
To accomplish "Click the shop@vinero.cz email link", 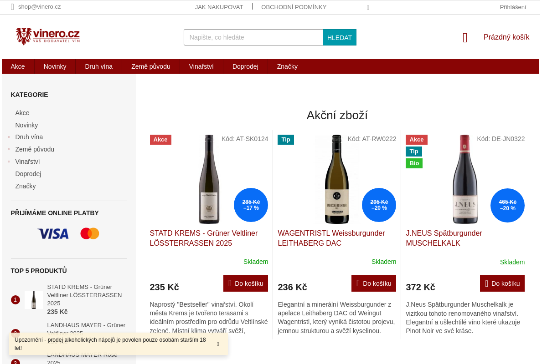I will (39, 7).
